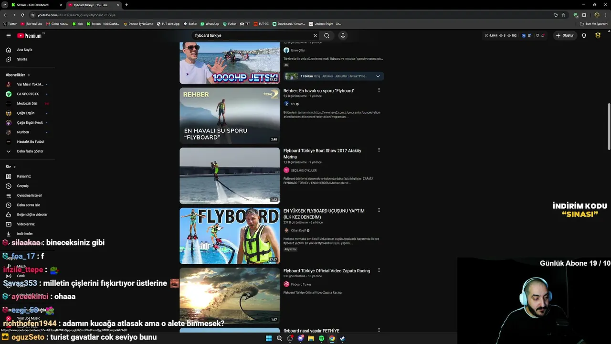Select the flyboard türkiye YouTube tab

pyautogui.click(x=93, y=5)
